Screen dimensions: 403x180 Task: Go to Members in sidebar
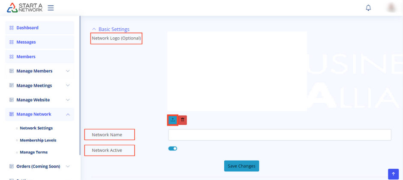pos(26,57)
